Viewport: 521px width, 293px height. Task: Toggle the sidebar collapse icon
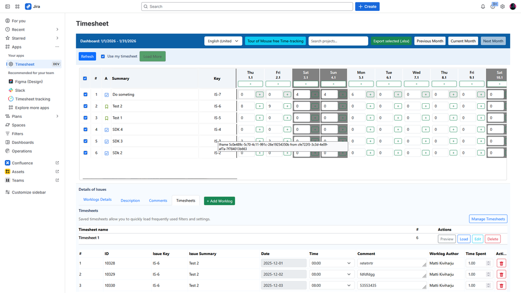pos(7,6)
